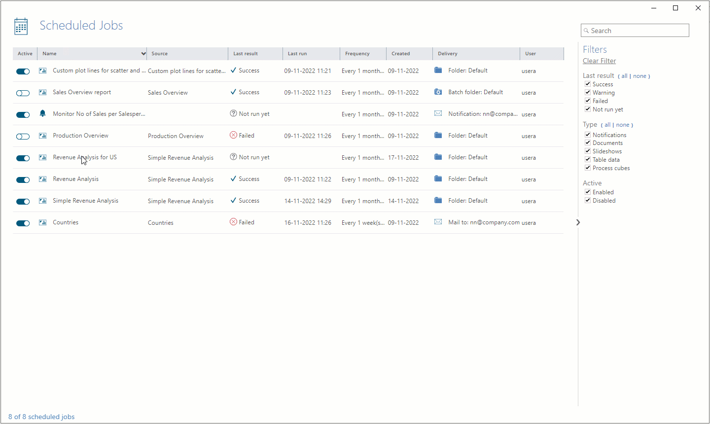Sort by the User column header
This screenshot has height=424, width=710.
(542, 53)
